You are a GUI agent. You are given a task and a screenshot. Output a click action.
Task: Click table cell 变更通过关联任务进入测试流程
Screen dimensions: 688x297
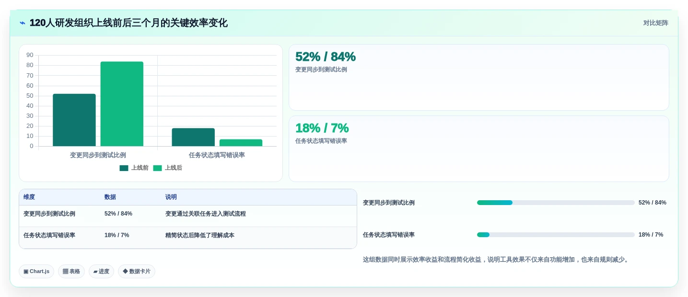(x=206, y=214)
